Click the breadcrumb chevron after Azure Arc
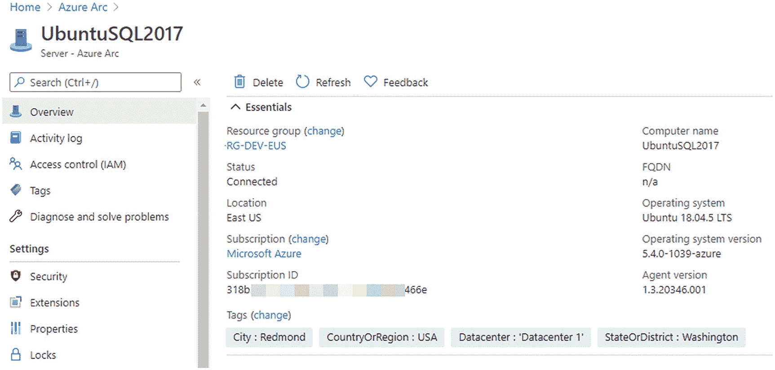This screenshot has width=775, height=370. (x=116, y=7)
